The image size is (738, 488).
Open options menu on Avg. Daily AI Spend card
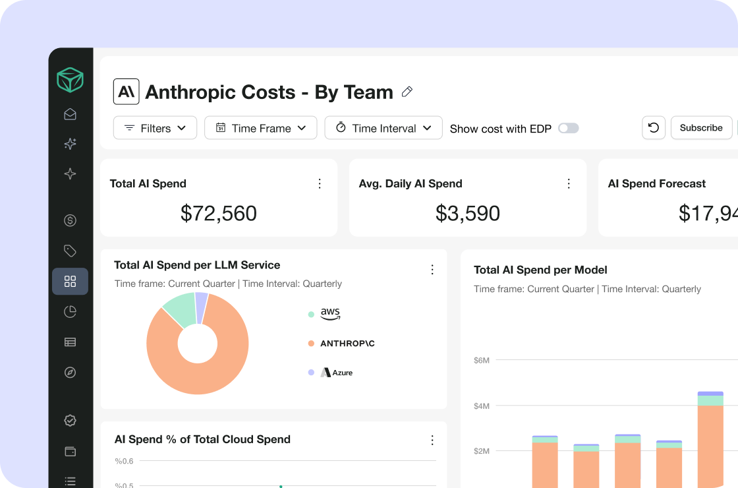point(569,183)
